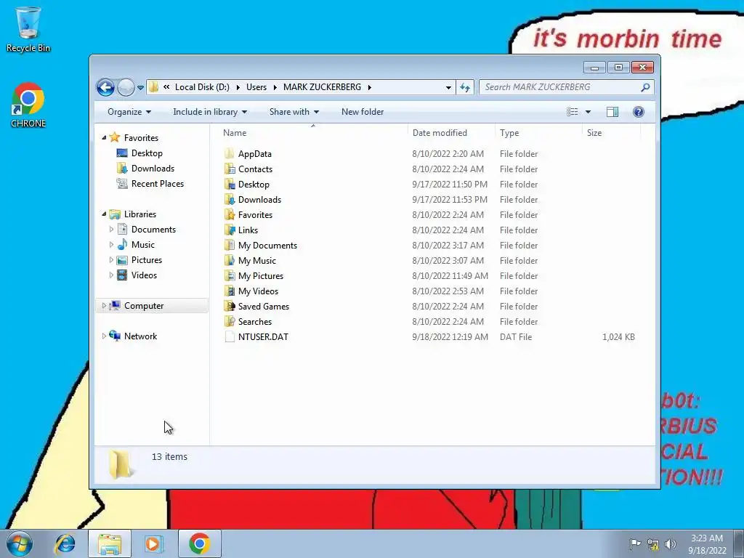Open the CHRONE desktop shortcut
The image size is (744, 558).
coord(28,105)
